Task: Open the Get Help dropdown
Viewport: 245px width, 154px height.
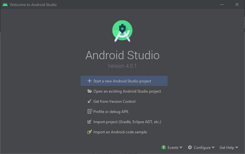Action: (229, 147)
